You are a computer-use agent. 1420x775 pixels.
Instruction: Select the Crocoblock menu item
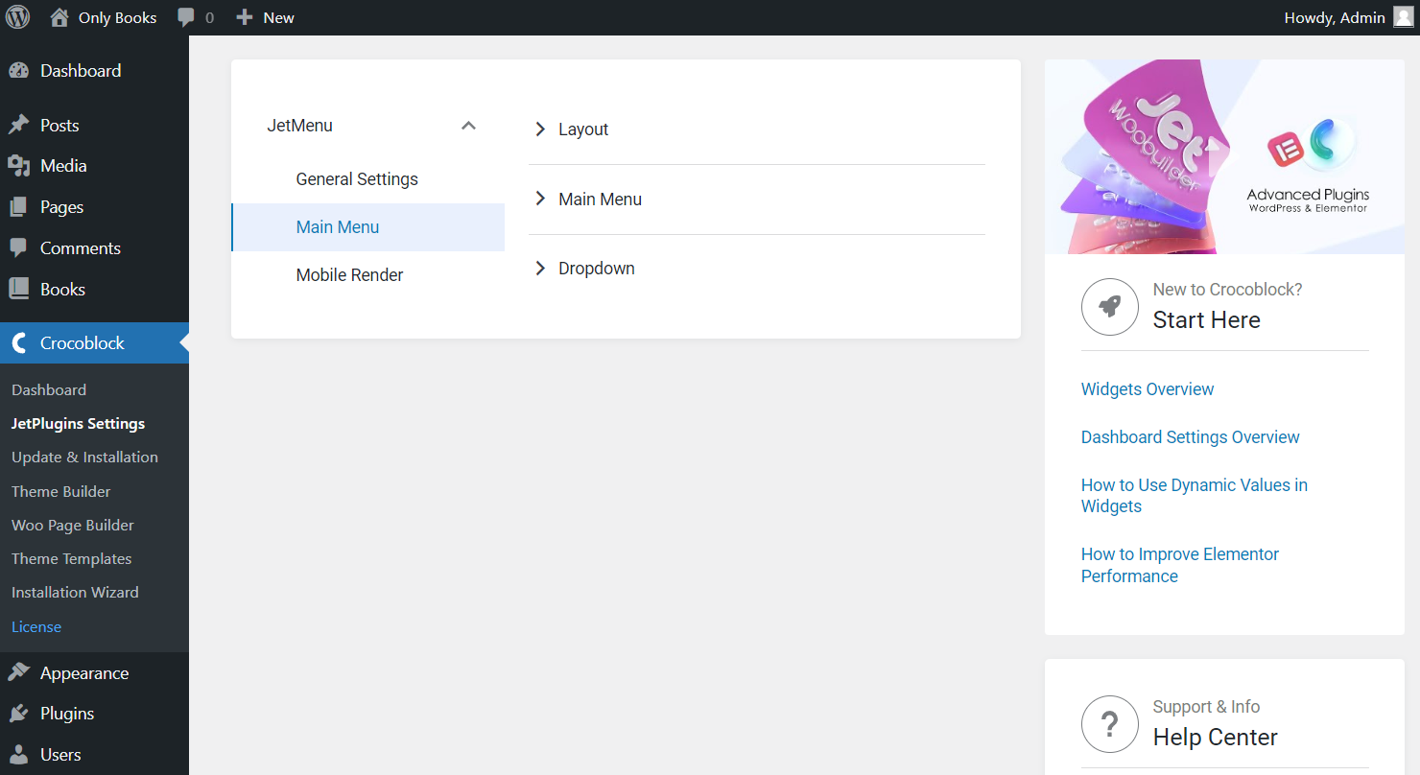click(94, 343)
